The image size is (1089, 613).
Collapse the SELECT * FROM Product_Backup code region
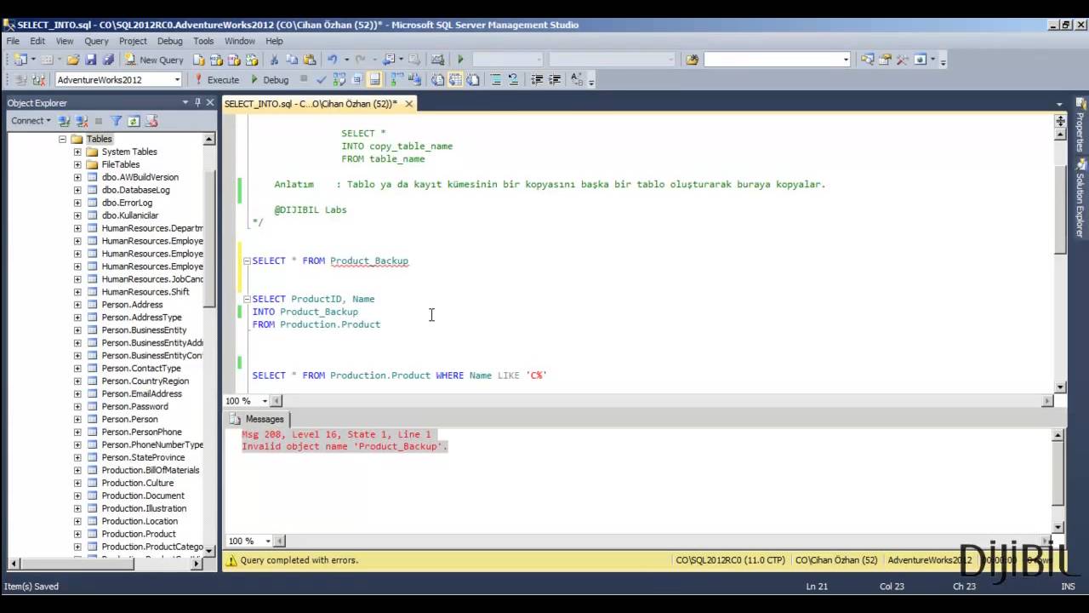tap(248, 261)
